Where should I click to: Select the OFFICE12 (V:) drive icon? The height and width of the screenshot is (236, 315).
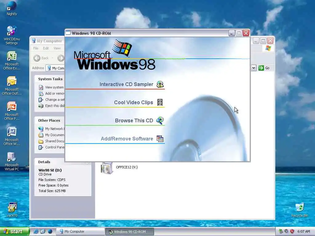[x=106, y=168]
